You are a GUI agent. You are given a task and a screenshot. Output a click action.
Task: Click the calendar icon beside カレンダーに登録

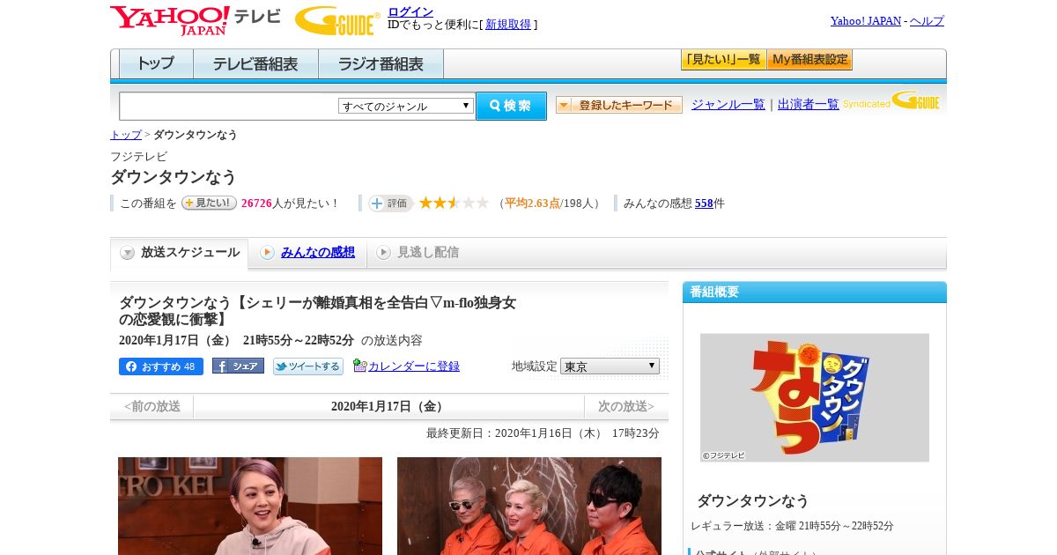359,366
